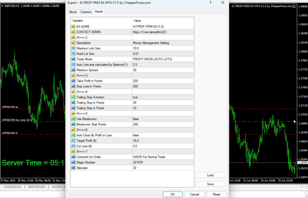Click the 123 icon beside Trade Mode
The image size is (308, 198).
pyautogui.click(x=73, y=59)
